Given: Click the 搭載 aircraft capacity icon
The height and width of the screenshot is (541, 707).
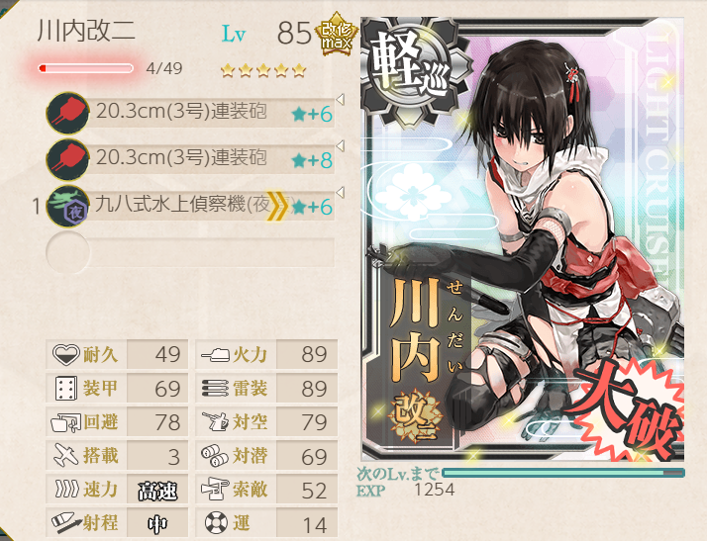Looking at the screenshot, I should [65, 455].
